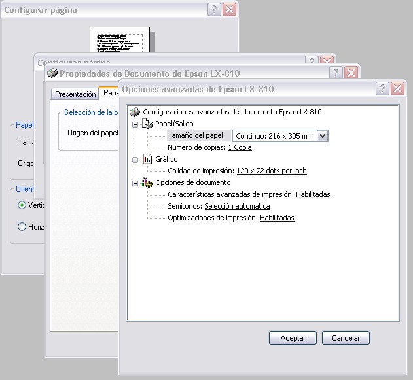413x380 pixels.
Task: Open help in rear Configurar página window
Action: click(214, 10)
